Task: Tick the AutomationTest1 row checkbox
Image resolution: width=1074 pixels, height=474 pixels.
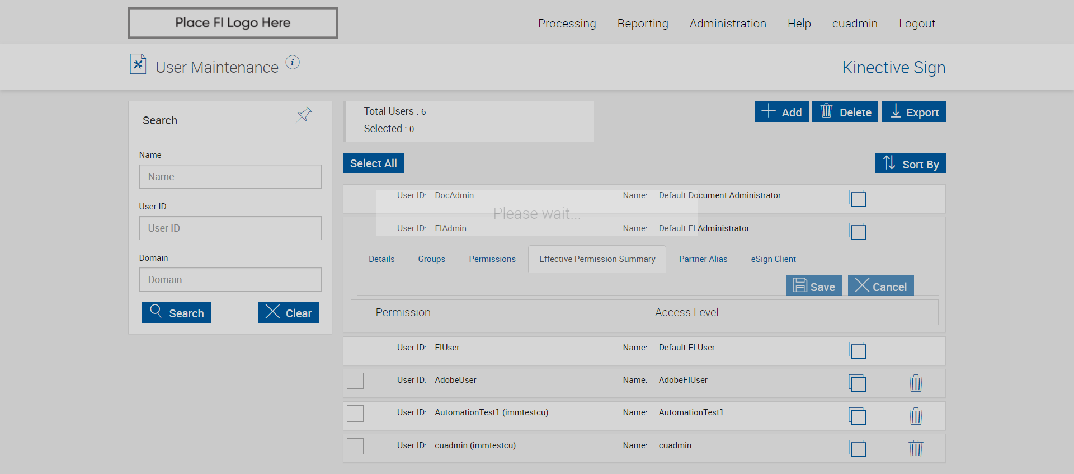Action: [x=355, y=414]
